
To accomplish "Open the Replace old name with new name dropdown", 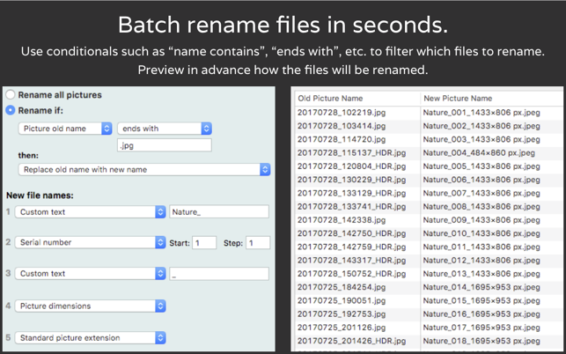I will (x=144, y=170).
